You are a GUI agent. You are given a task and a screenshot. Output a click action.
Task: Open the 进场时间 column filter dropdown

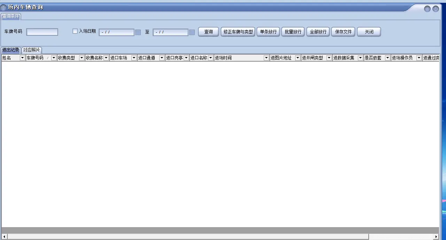pos(266,58)
